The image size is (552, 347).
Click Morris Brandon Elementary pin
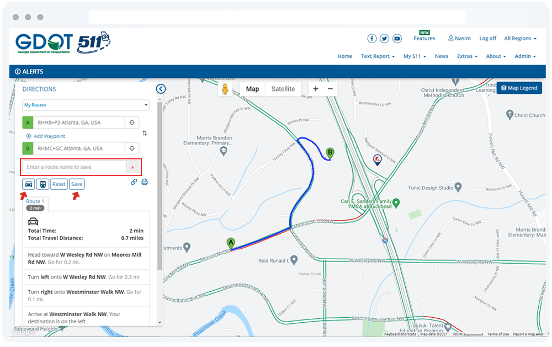tap(223, 151)
